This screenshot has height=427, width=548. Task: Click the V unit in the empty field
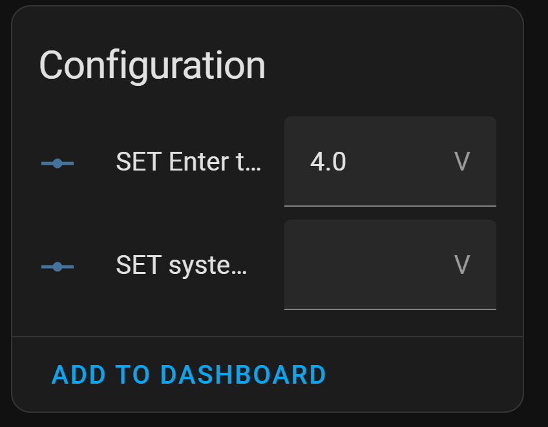[x=461, y=265]
